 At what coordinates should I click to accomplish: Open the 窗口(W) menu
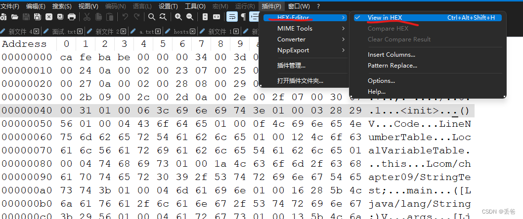(299, 6)
